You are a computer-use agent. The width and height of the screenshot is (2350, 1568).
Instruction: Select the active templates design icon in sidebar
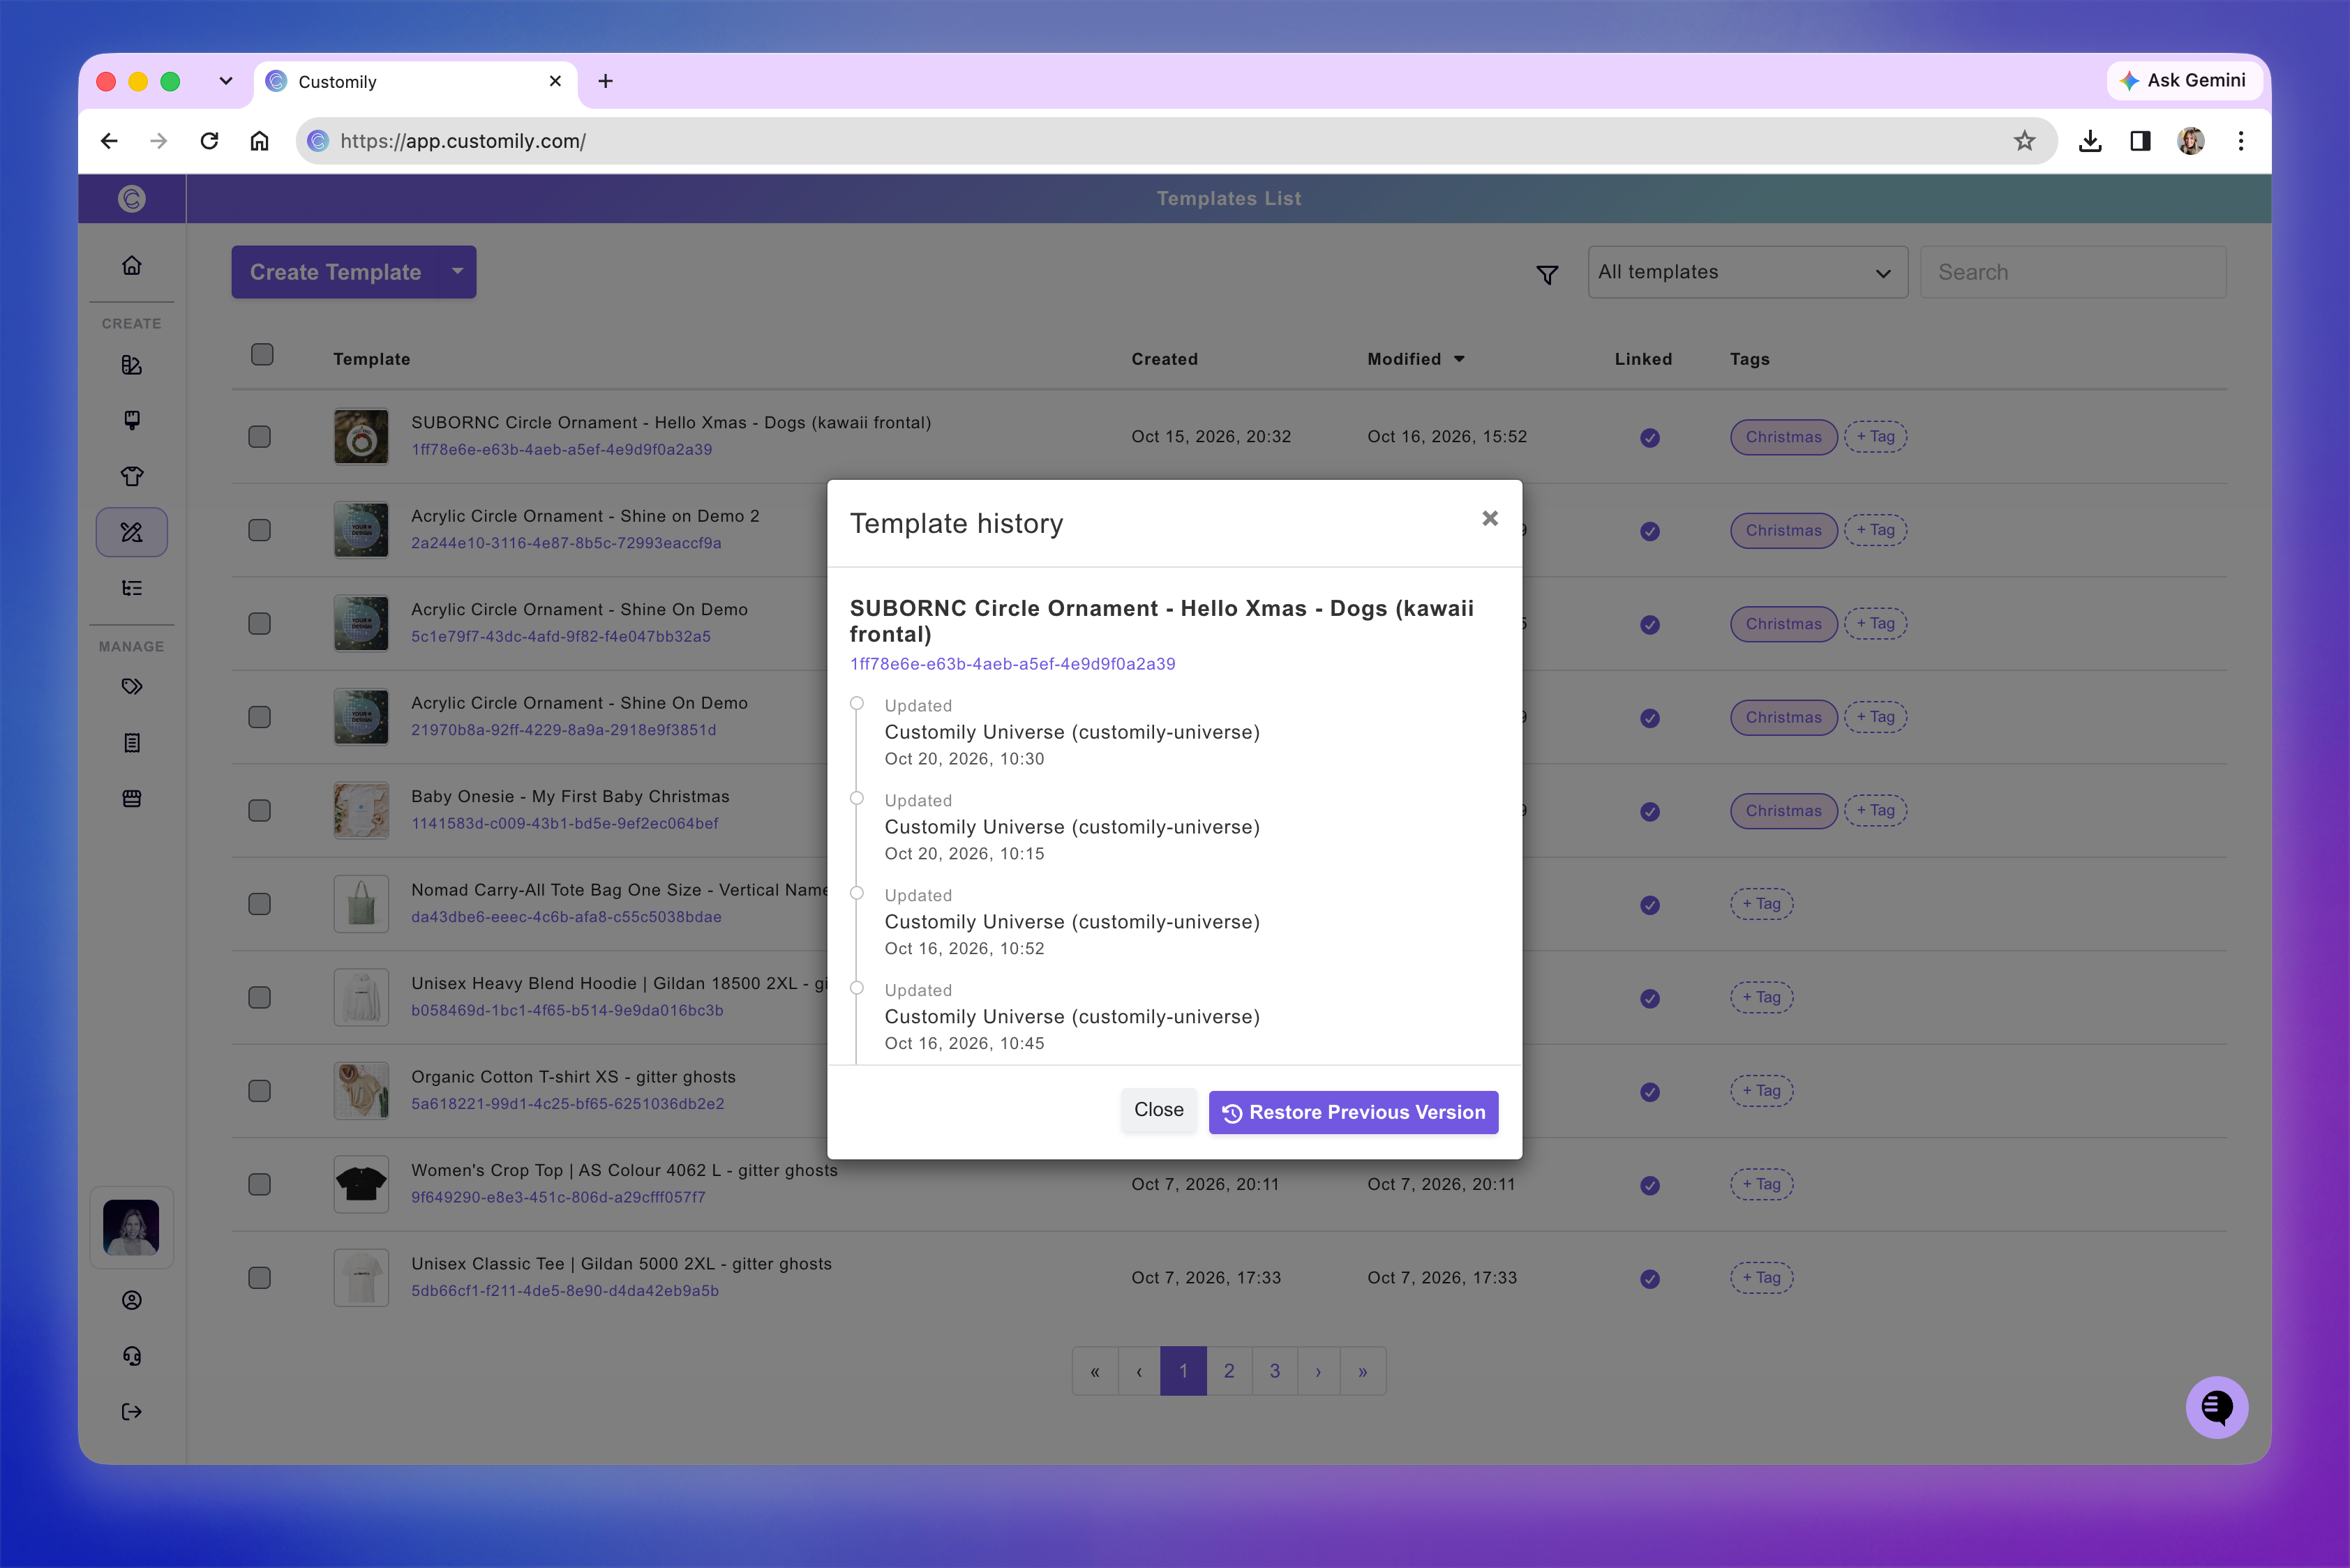point(131,532)
